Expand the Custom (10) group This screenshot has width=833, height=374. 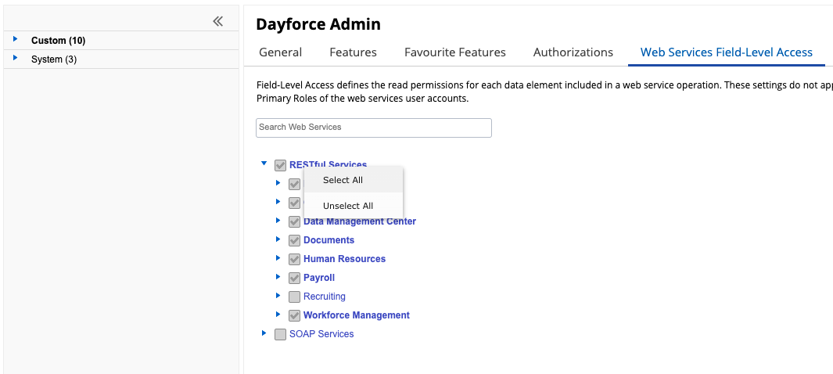15,40
